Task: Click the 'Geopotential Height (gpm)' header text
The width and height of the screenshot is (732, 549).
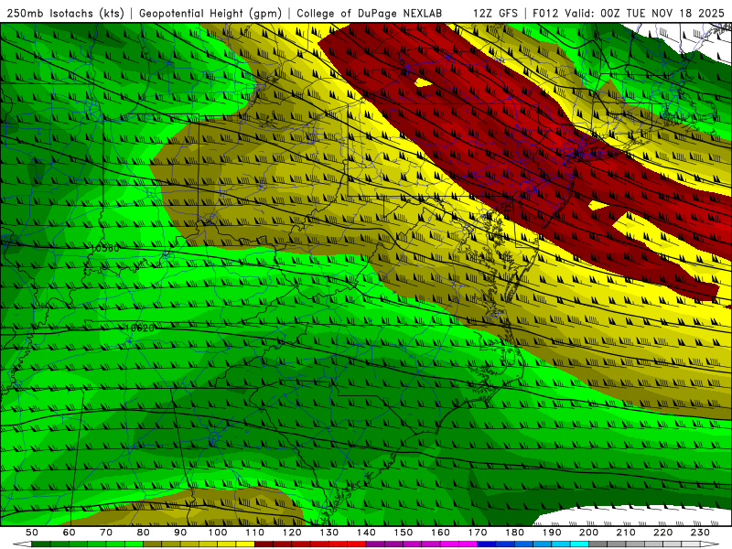Action: click(x=210, y=14)
